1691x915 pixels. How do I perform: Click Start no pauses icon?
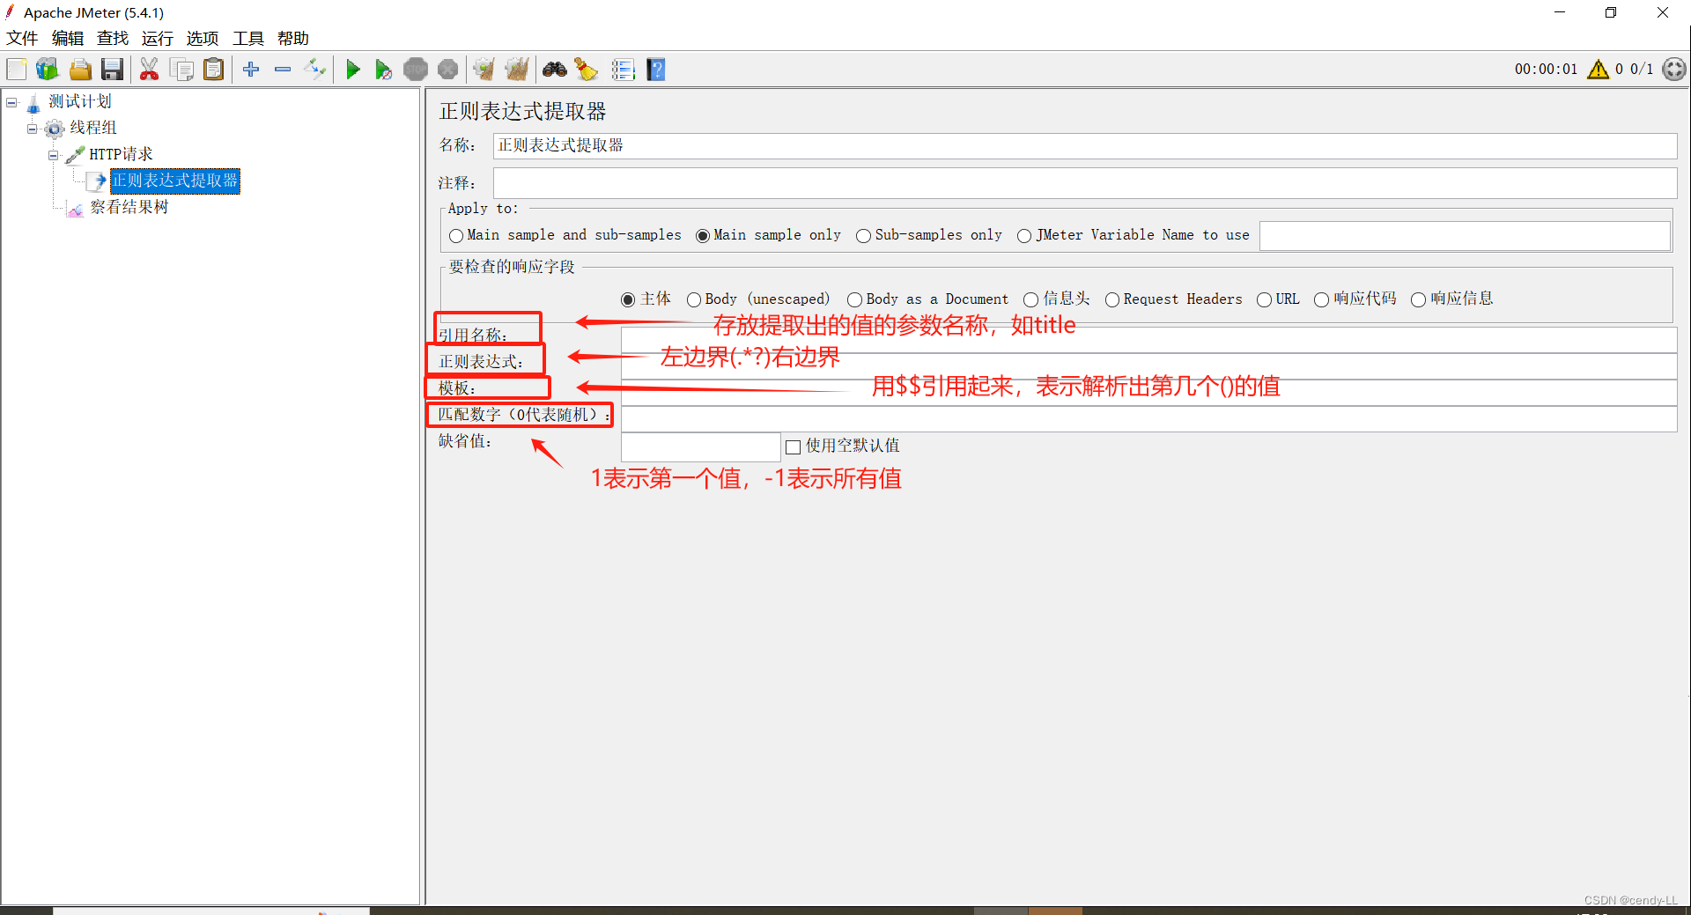(383, 70)
